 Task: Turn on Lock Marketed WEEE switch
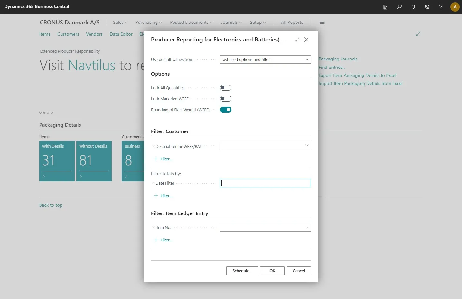coord(226,99)
